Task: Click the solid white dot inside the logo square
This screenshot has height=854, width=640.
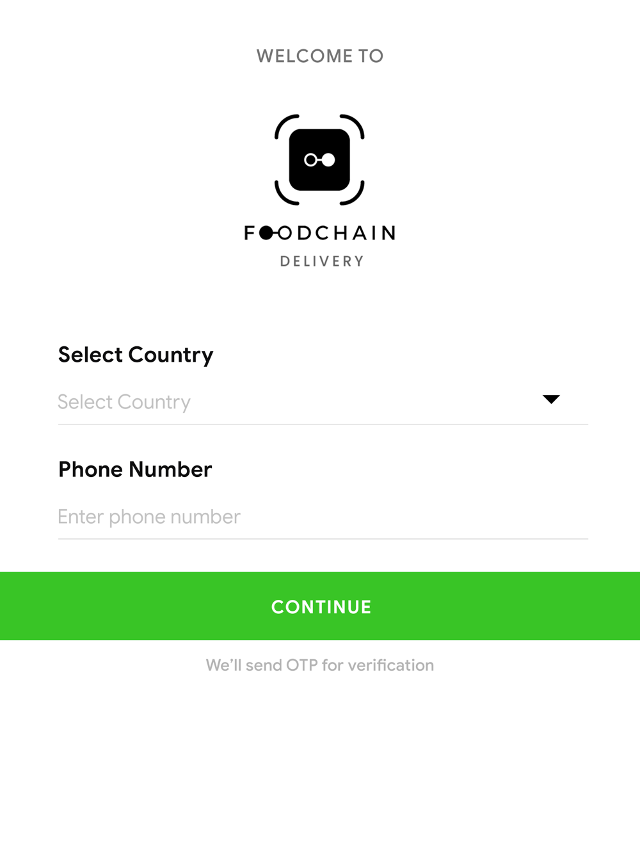Action: click(x=328, y=160)
